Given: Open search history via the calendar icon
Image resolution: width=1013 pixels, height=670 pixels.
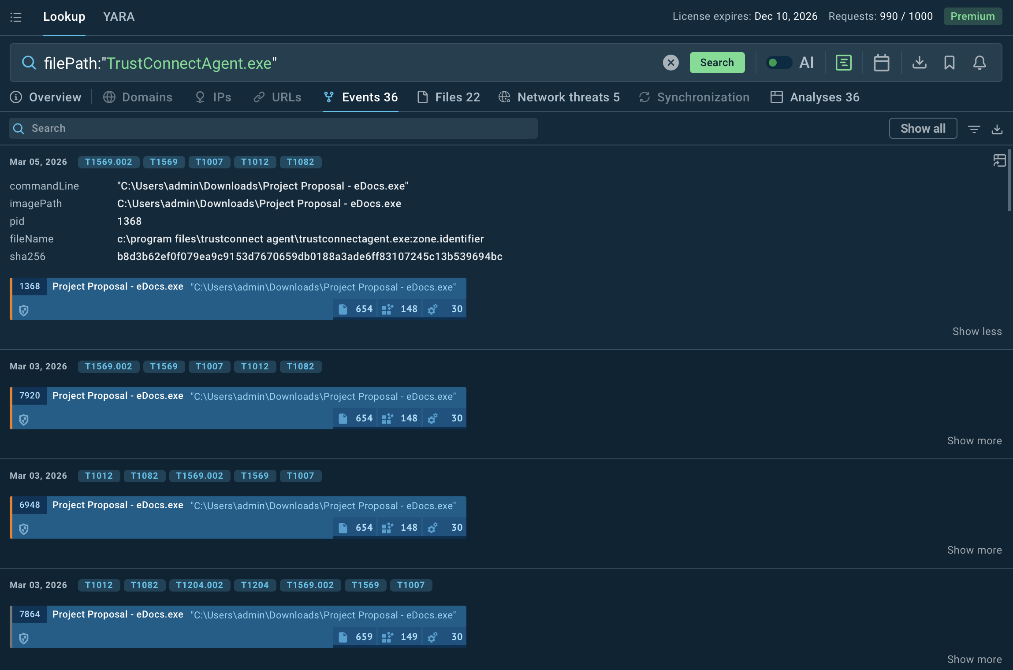Looking at the screenshot, I should coord(881,63).
